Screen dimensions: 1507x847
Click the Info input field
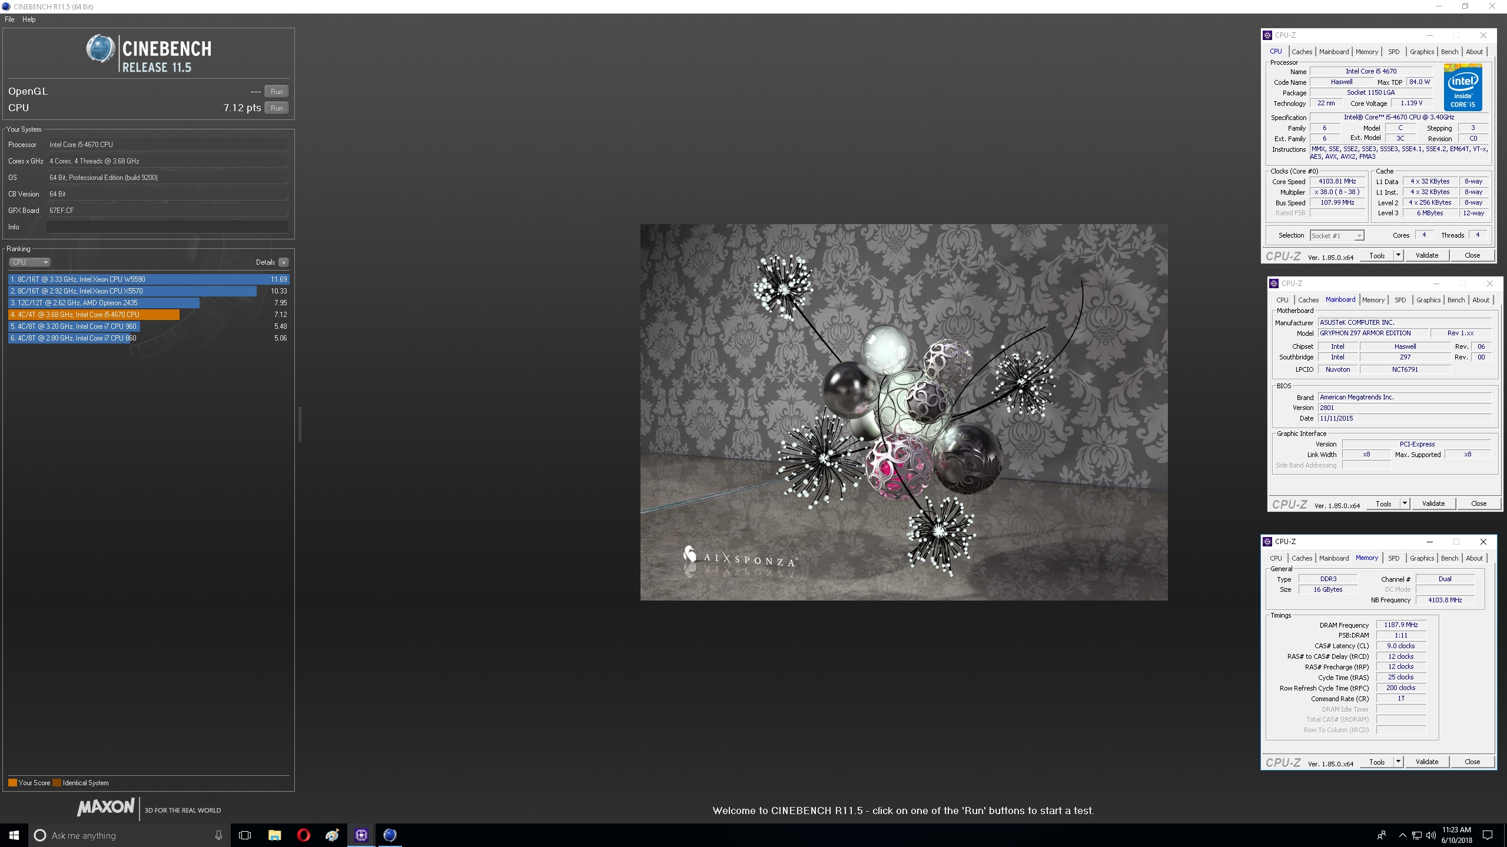167,227
